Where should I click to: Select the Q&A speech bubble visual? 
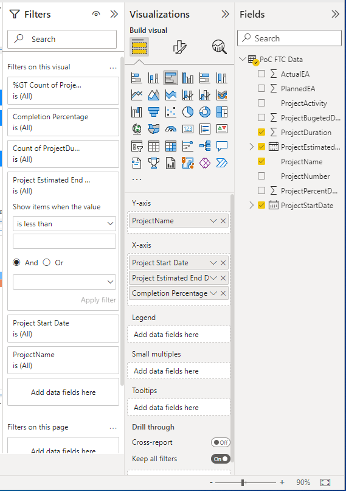coord(221,146)
